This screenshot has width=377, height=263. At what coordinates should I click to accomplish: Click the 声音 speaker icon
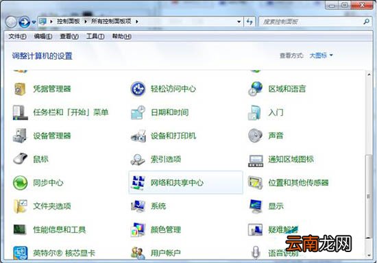point(255,136)
